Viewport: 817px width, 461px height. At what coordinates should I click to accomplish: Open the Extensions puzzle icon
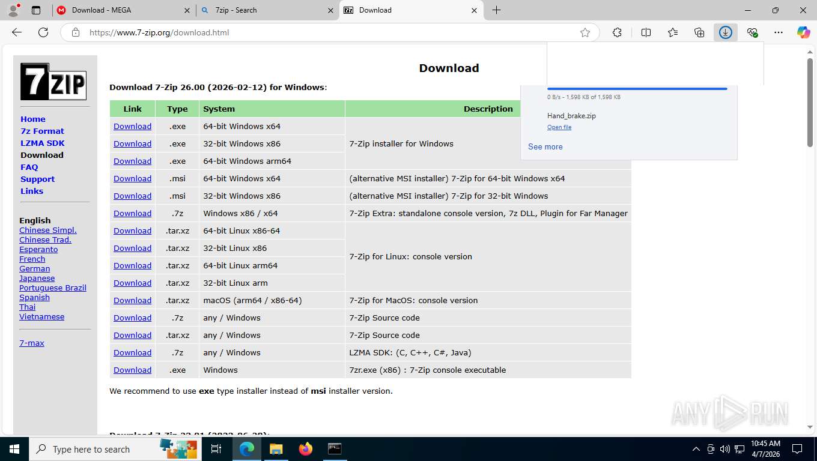(617, 32)
